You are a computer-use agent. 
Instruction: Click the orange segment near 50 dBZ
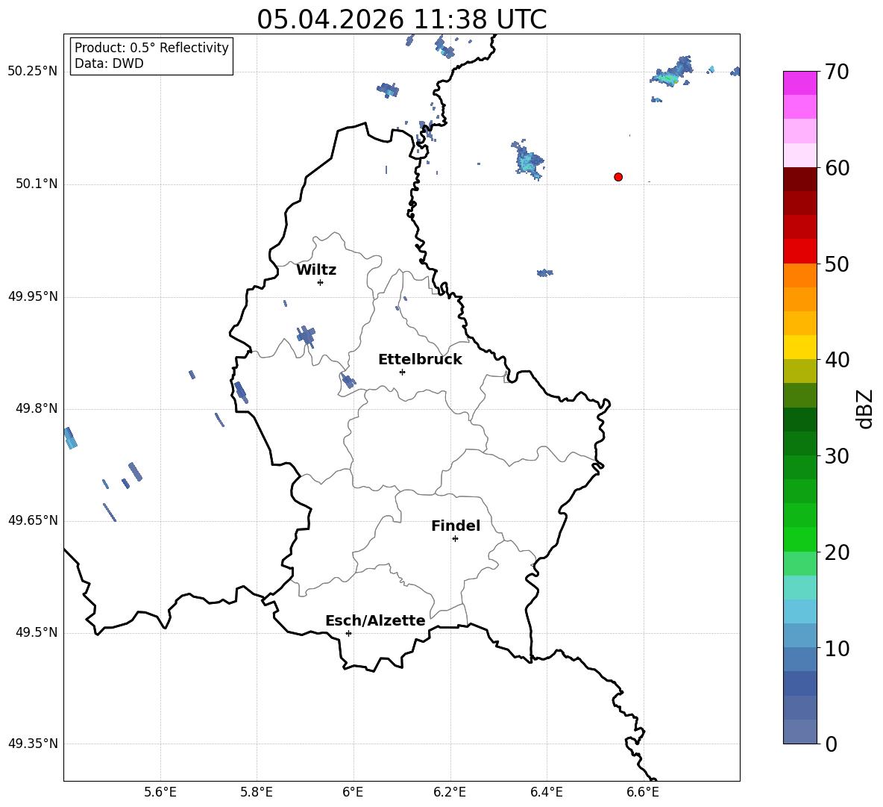coord(799,275)
